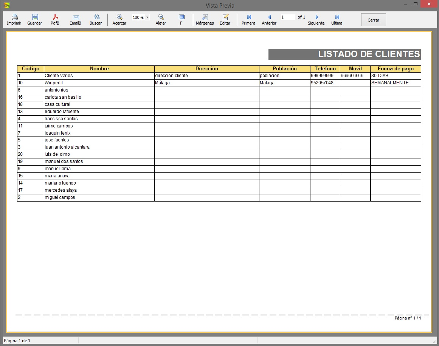
Task: Click the Nombre column header
Action: (x=99, y=69)
